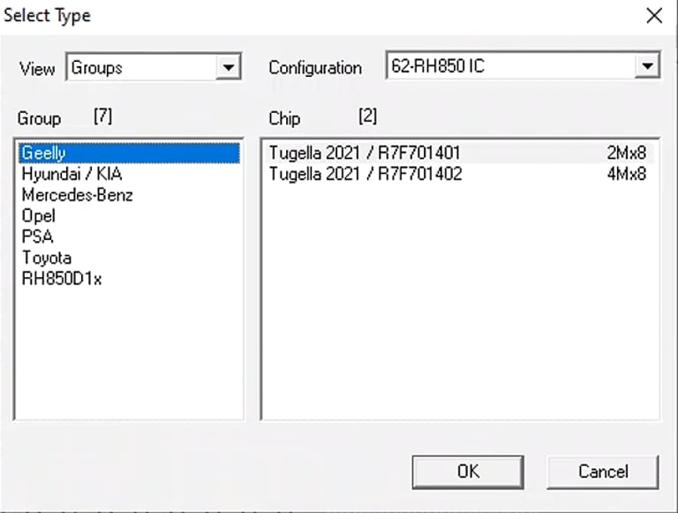Select the Geely group

click(x=43, y=154)
